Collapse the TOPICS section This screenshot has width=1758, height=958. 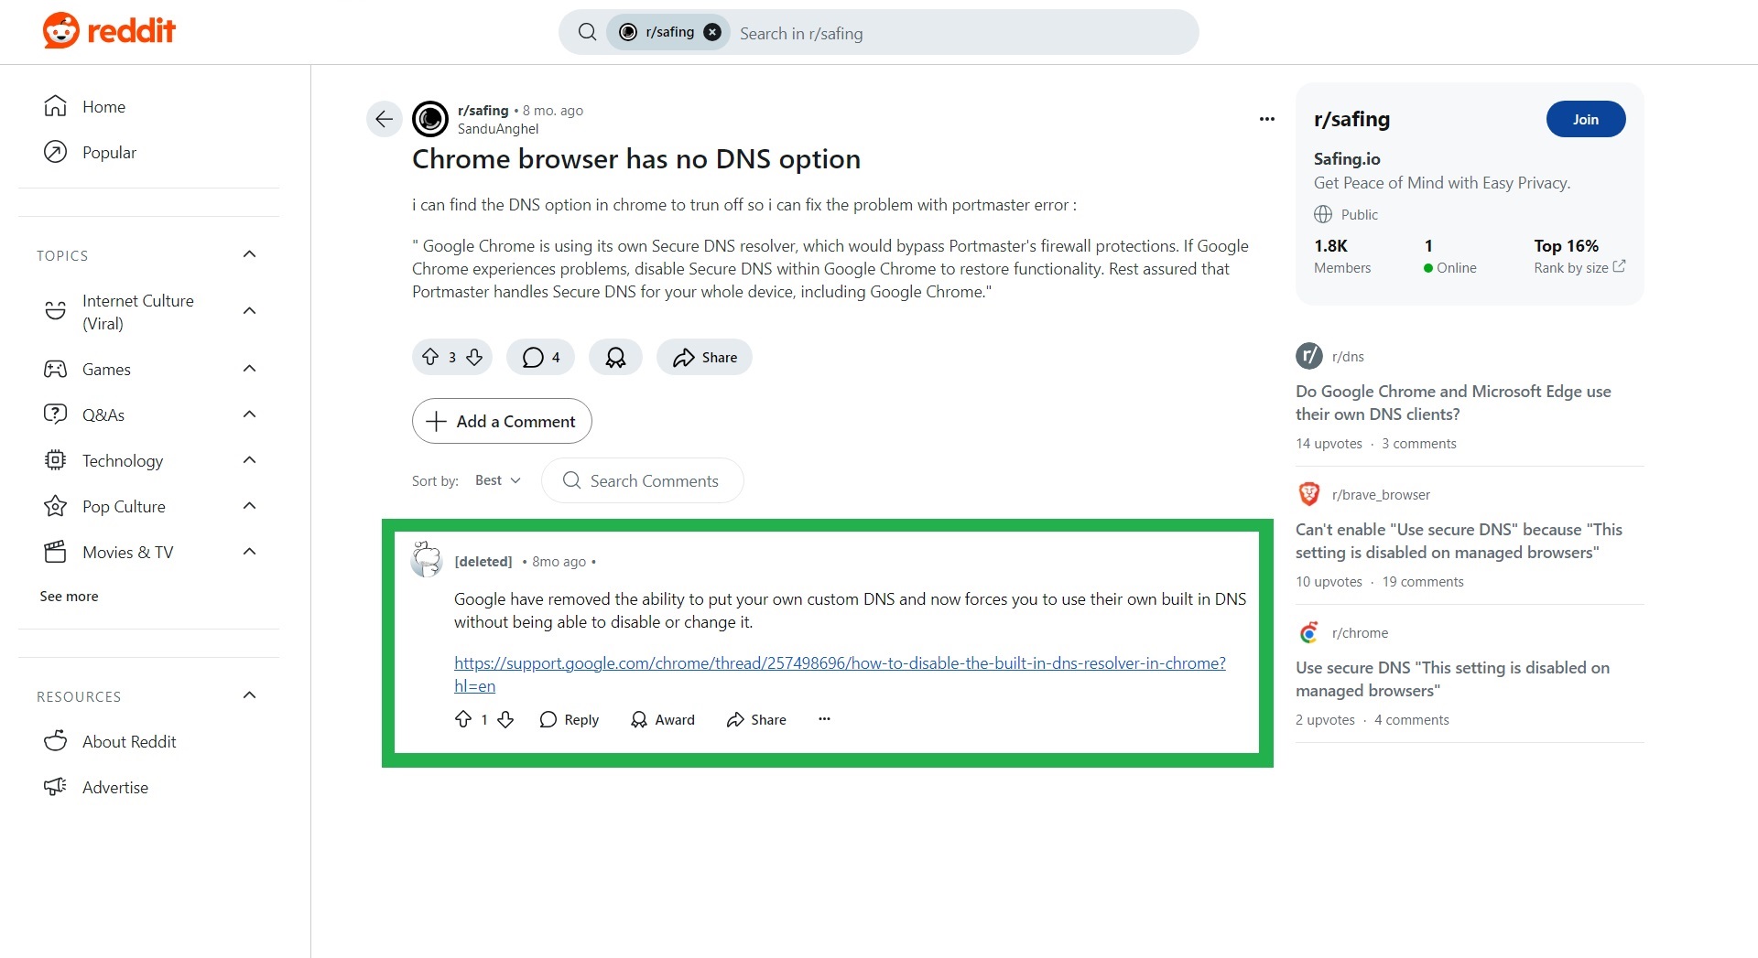pyautogui.click(x=249, y=254)
